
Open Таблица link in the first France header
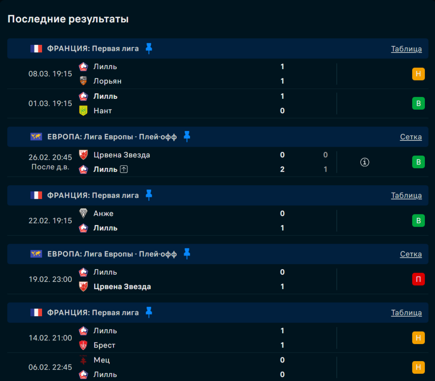406,49
